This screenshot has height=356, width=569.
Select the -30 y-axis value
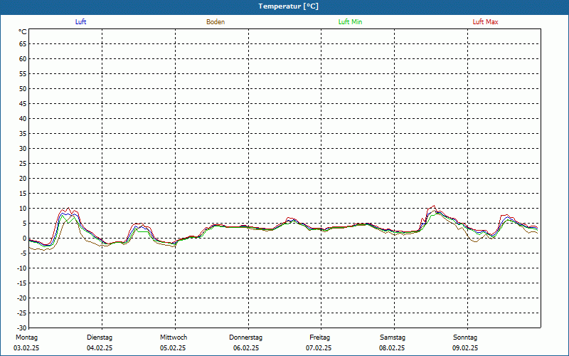(x=22, y=328)
